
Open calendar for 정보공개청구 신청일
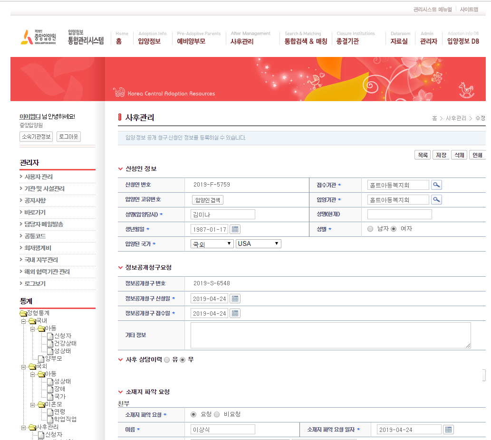(235, 299)
